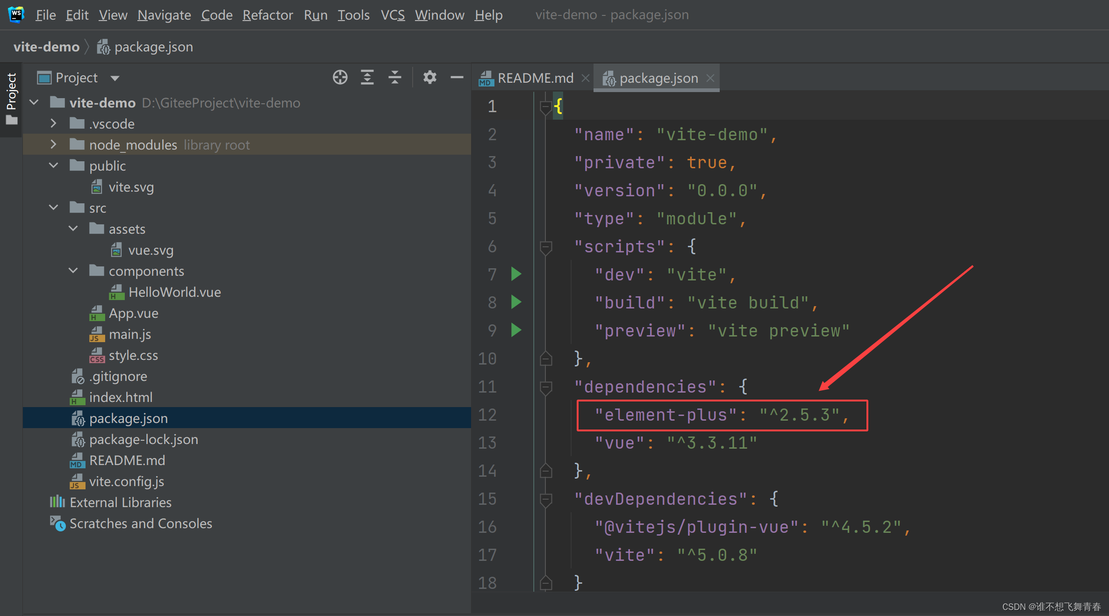
Task: Close the package.json editor tab
Action: 710,78
